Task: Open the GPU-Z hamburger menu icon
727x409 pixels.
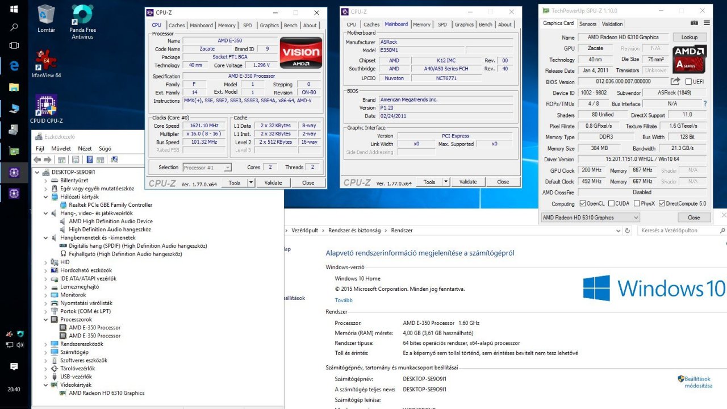Action: pyautogui.click(x=707, y=23)
